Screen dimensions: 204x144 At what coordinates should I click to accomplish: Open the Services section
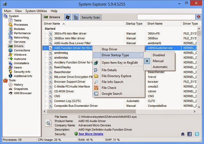coord(20,42)
